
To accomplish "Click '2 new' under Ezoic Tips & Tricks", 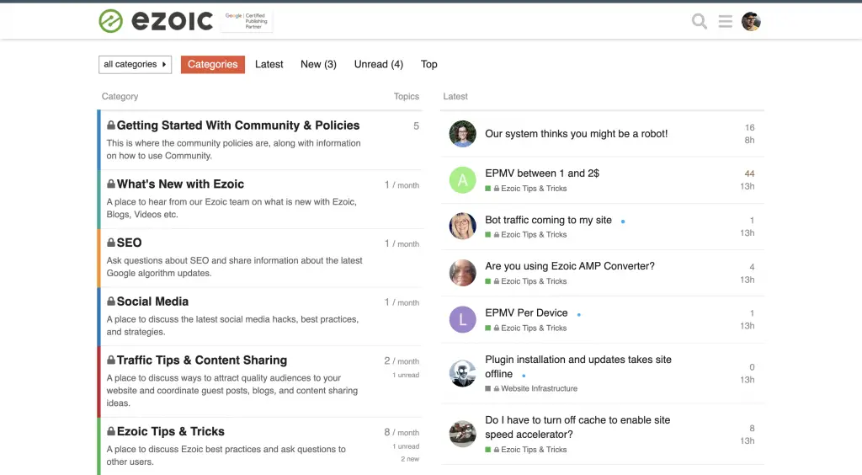I will click(410, 458).
